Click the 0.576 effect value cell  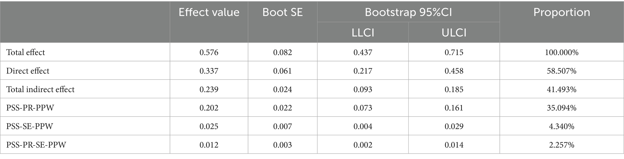pyautogui.click(x=209, y=52)
